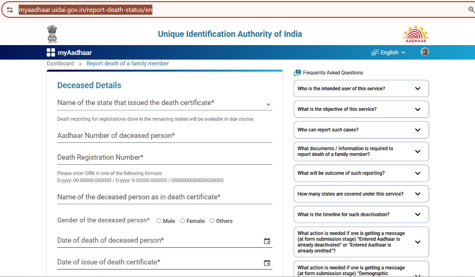The width and height of the screenshot is (475, 277).
Task: Click the site information icon in address bar
Action: pyautogui.click(x=10, y=10)
